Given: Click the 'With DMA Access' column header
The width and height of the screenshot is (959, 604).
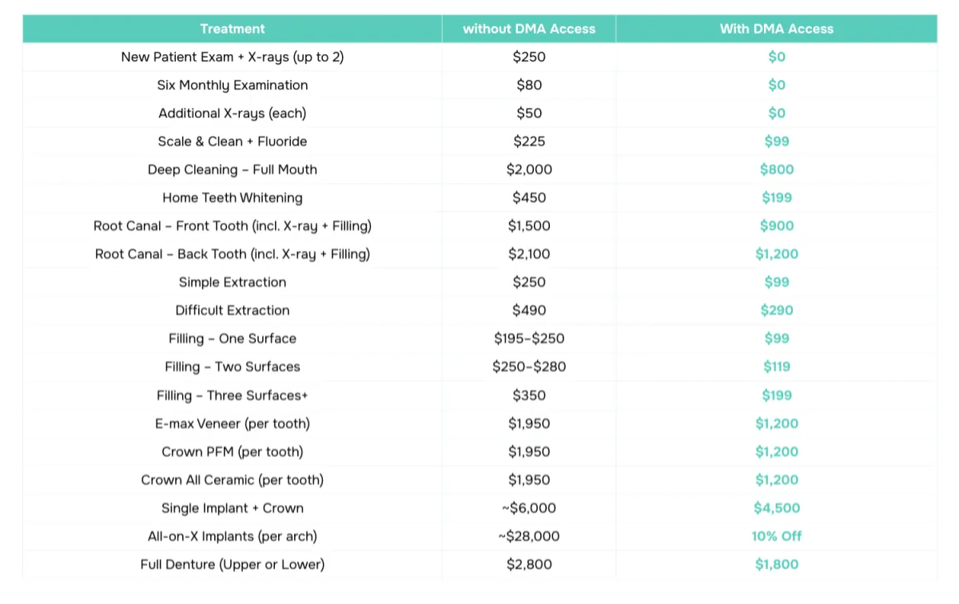Looking at the screenshot, I should [x=776, y=29].
